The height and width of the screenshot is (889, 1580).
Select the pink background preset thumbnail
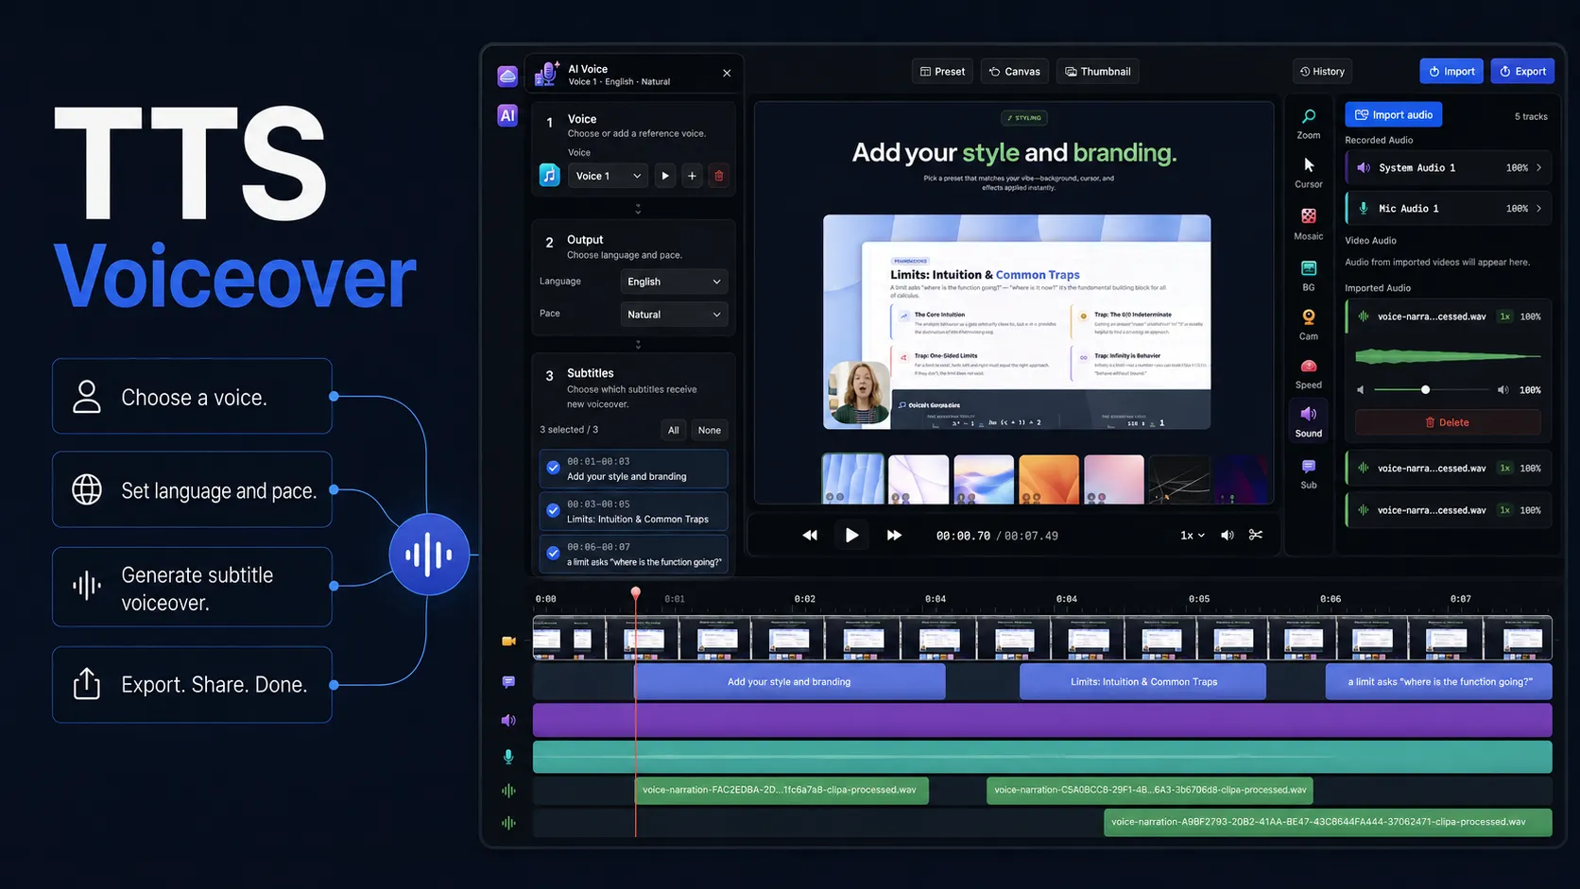[1114, 479]
